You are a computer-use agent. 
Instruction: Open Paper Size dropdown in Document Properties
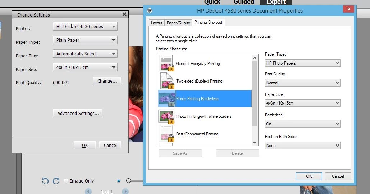point(302,103)
